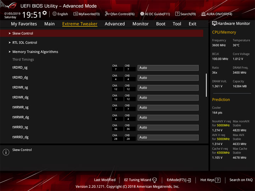
Task: Click the info icon beside Skew Control description
Action: coord(6,152)
